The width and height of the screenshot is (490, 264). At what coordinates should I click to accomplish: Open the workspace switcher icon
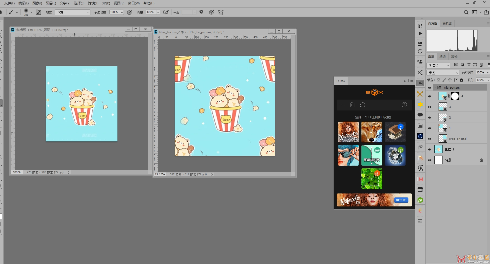[x=474, y=12]
